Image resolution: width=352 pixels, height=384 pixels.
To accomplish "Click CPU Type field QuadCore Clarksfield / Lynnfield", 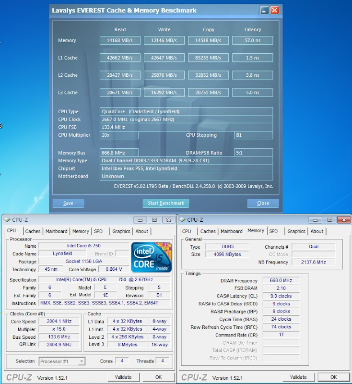I will pyautogui.click(x=186, y=111).
